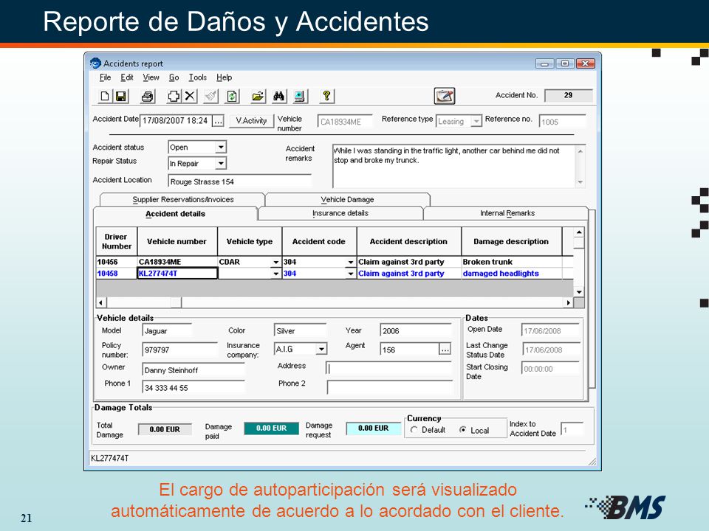709x531 pixels.
Task: Click the empty Address input field
Action: (x=388, y=369)
